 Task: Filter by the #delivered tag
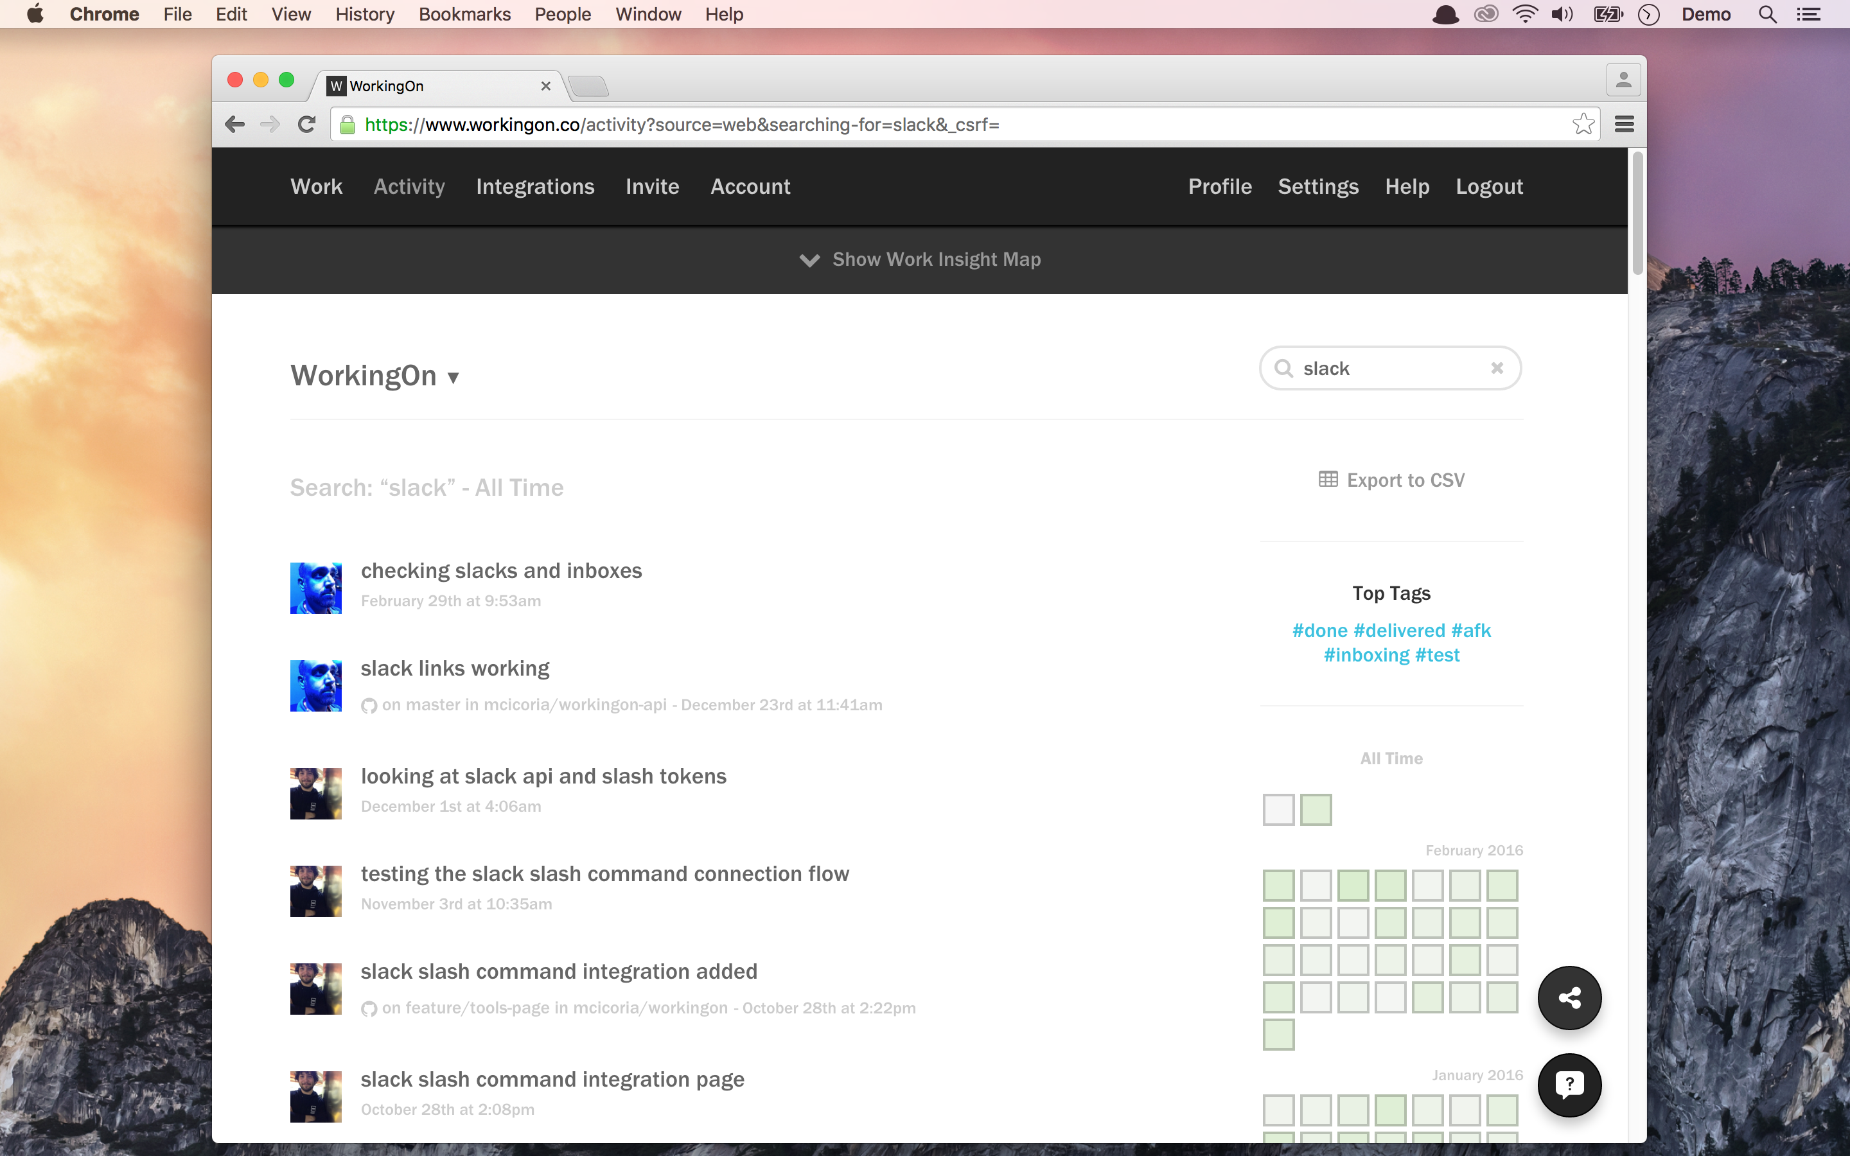[1399, 630]
